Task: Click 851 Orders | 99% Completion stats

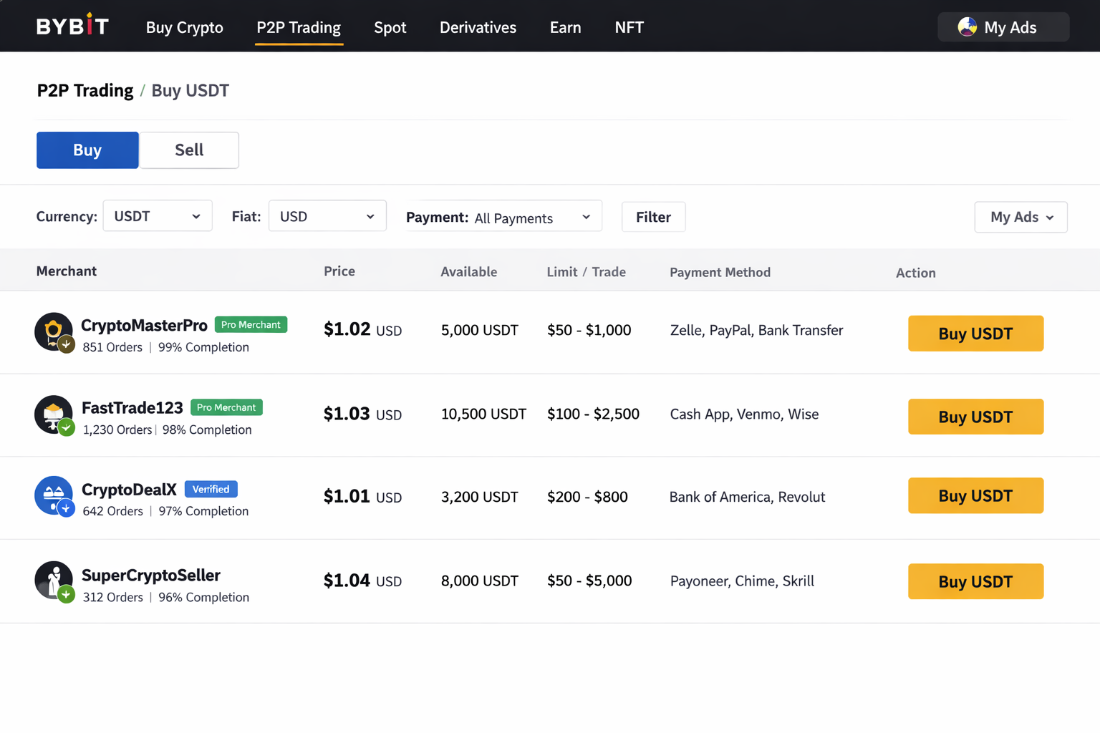Action: pos(166,347)
